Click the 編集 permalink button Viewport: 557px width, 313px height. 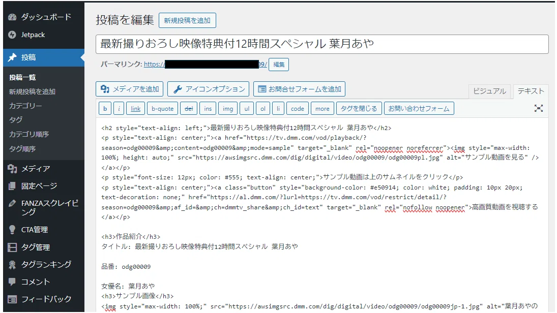pyautogui.click(x=279, y=65)
